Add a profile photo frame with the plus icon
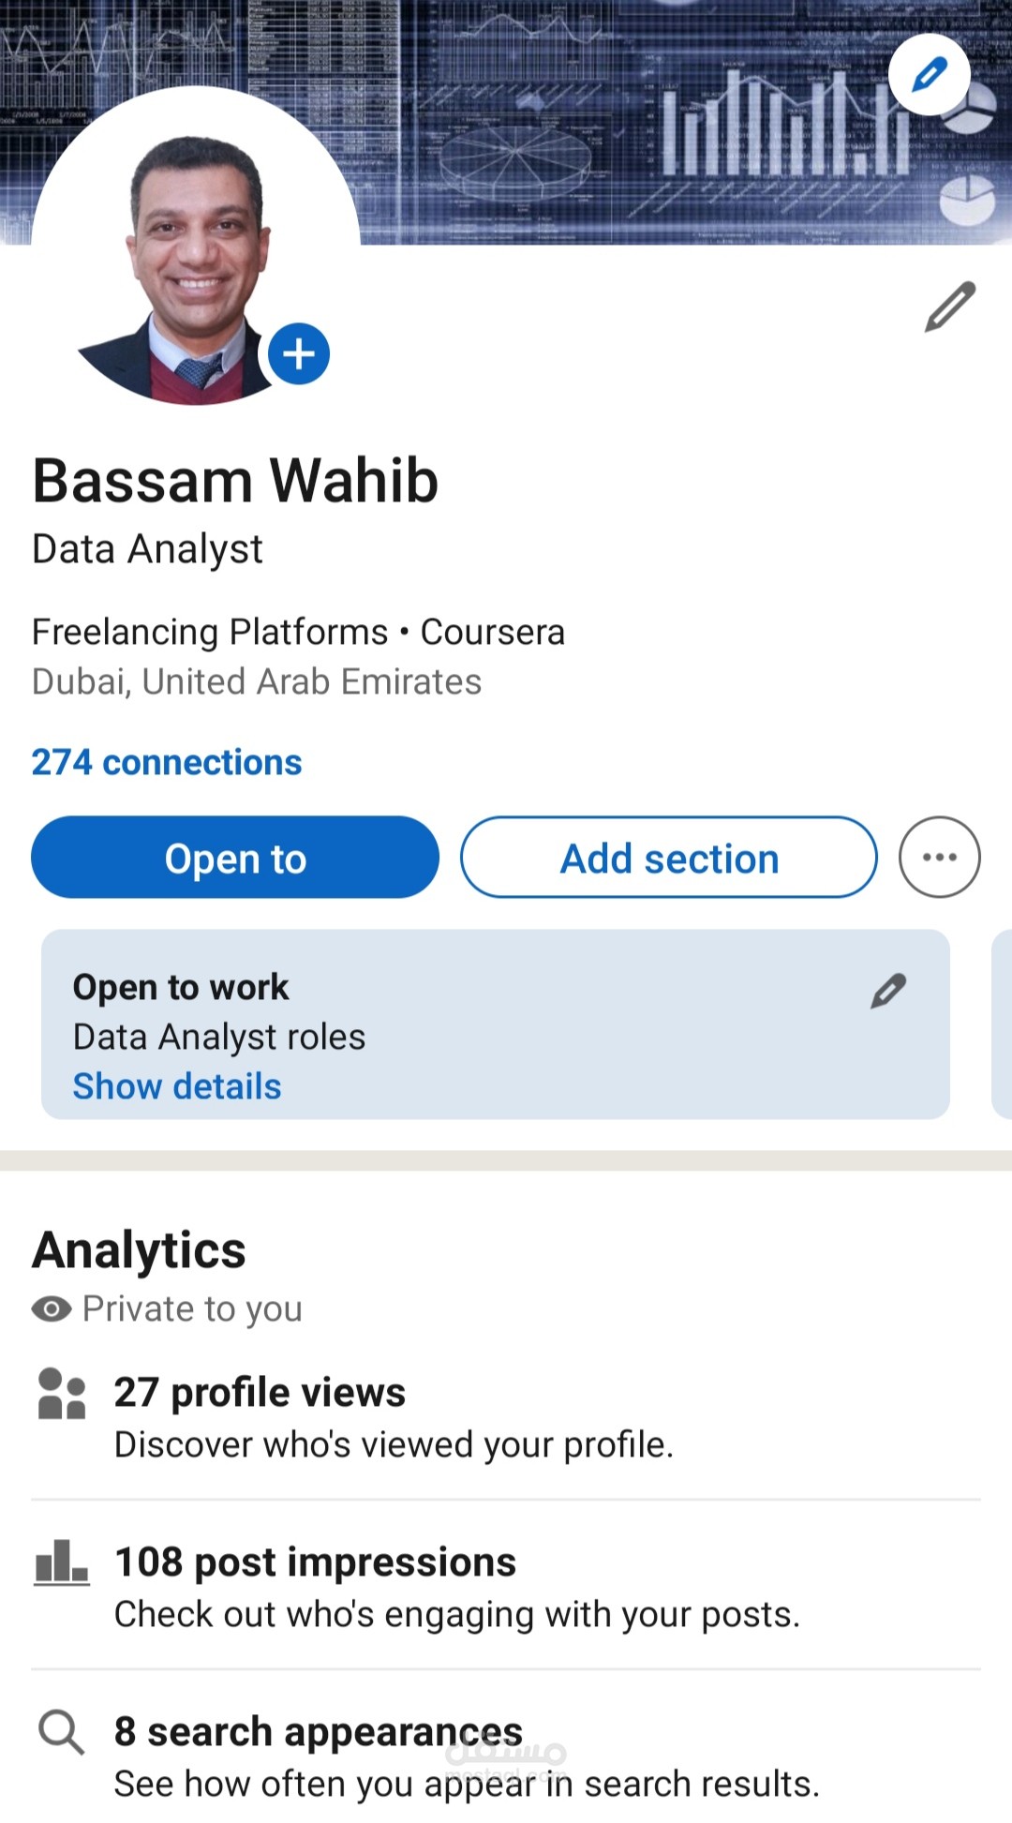The width and height of the screenshot is (1012, 1823). click(x=299, y=354)
